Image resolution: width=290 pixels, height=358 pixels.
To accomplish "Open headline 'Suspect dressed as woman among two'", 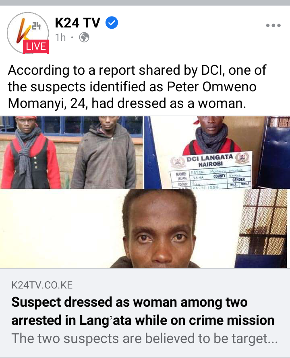I will 129,302.
